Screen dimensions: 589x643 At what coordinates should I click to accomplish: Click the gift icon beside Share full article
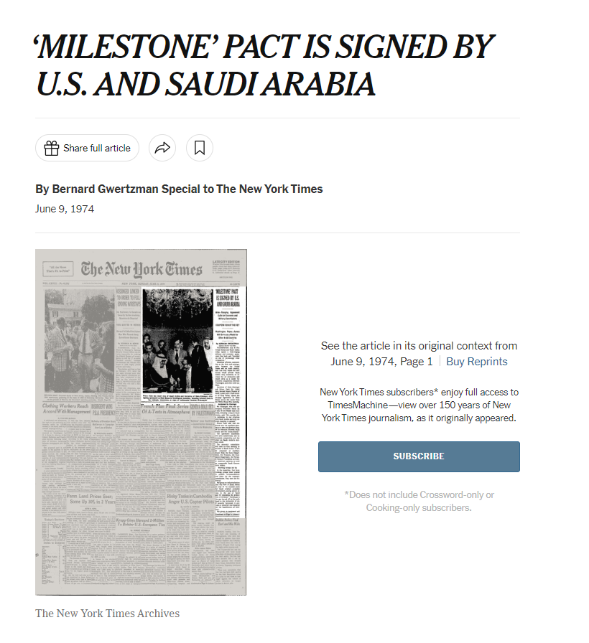click(51, 148)
